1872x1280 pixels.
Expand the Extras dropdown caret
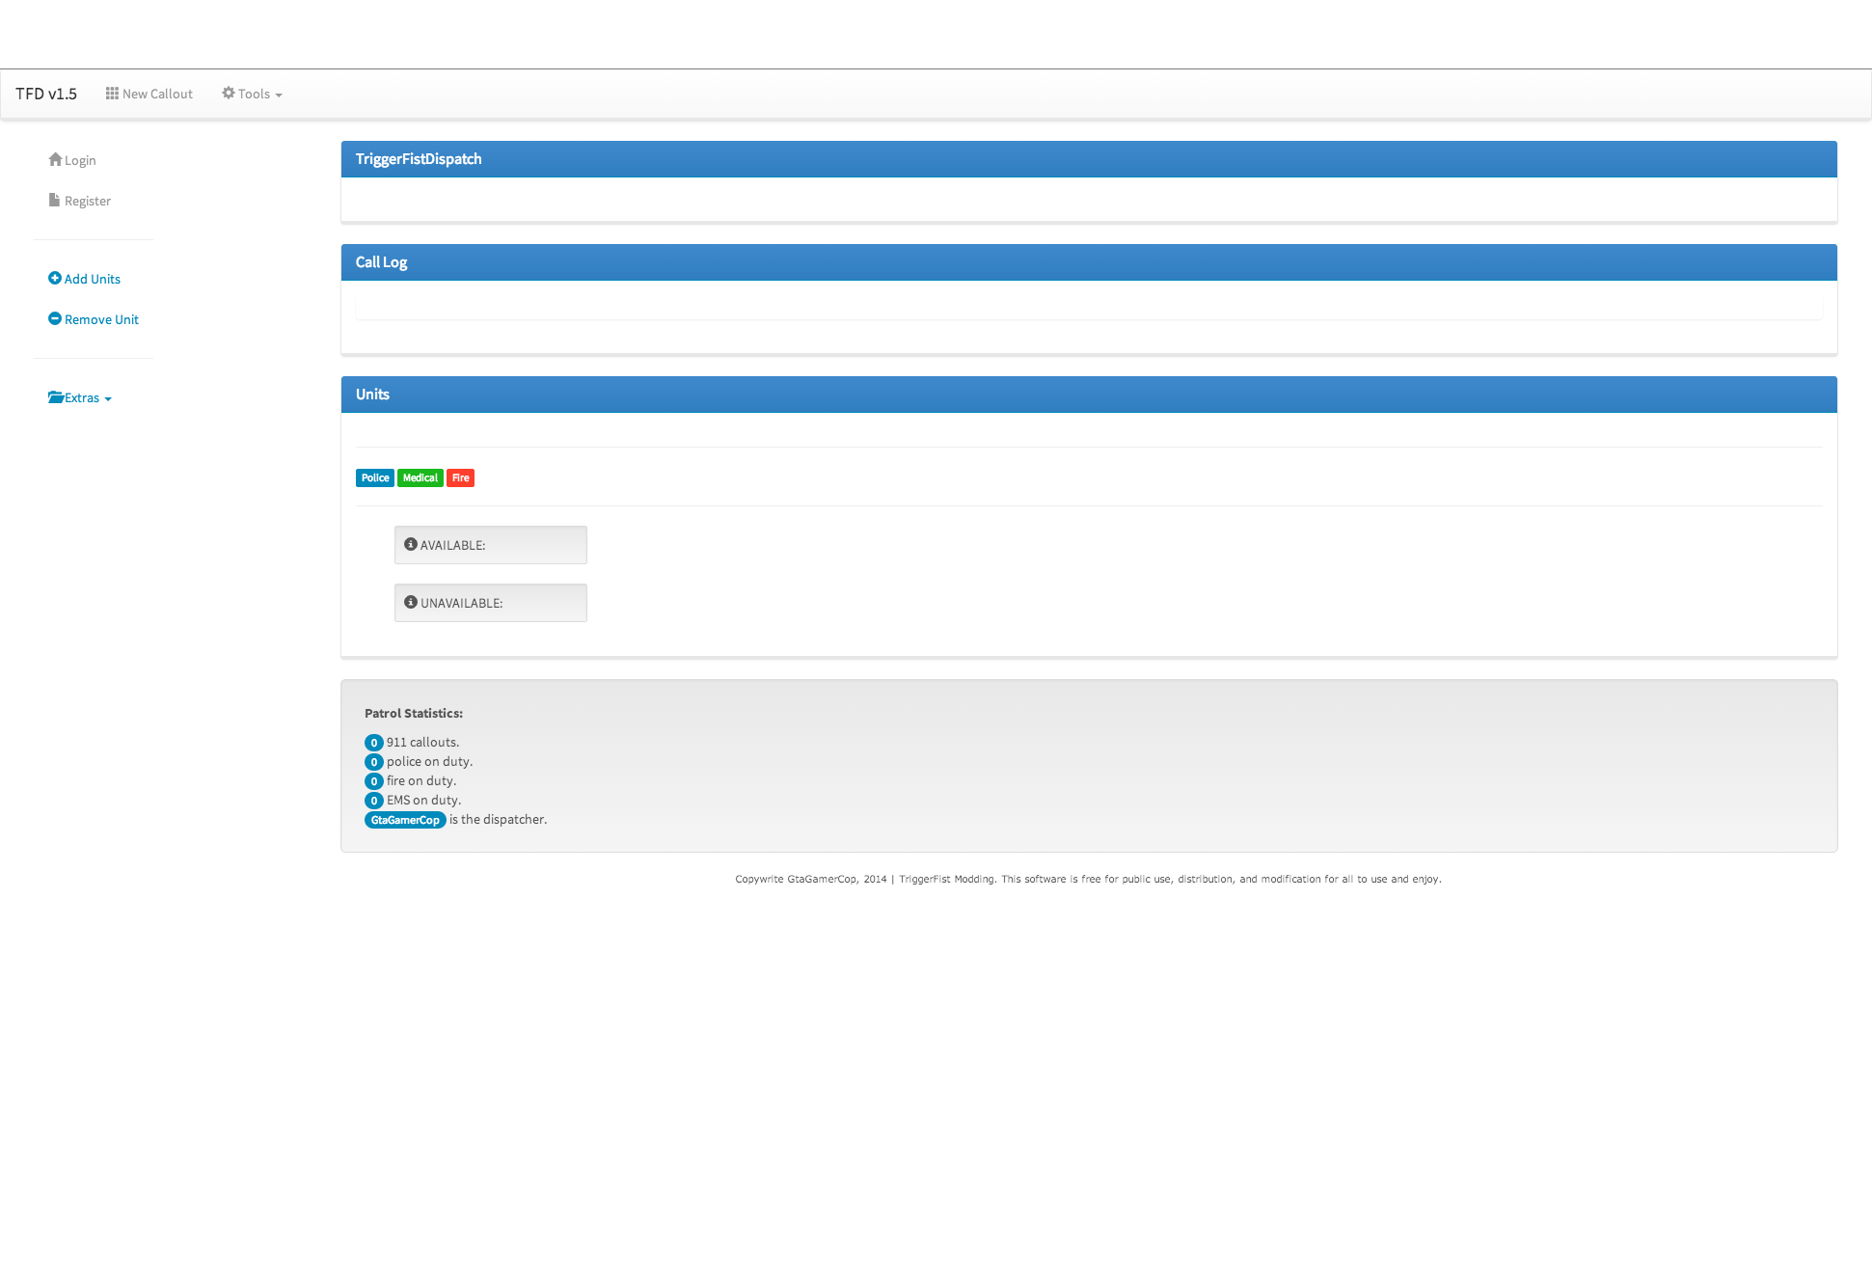[x=108, y=399]
